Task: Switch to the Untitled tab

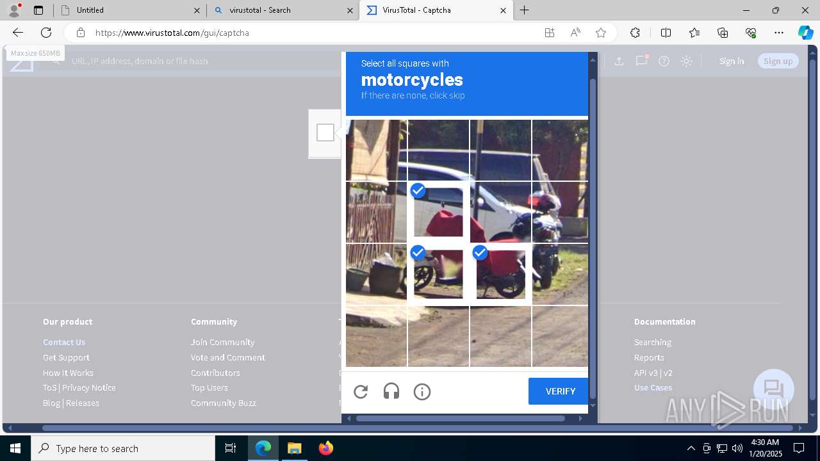Action: point(128,10)
